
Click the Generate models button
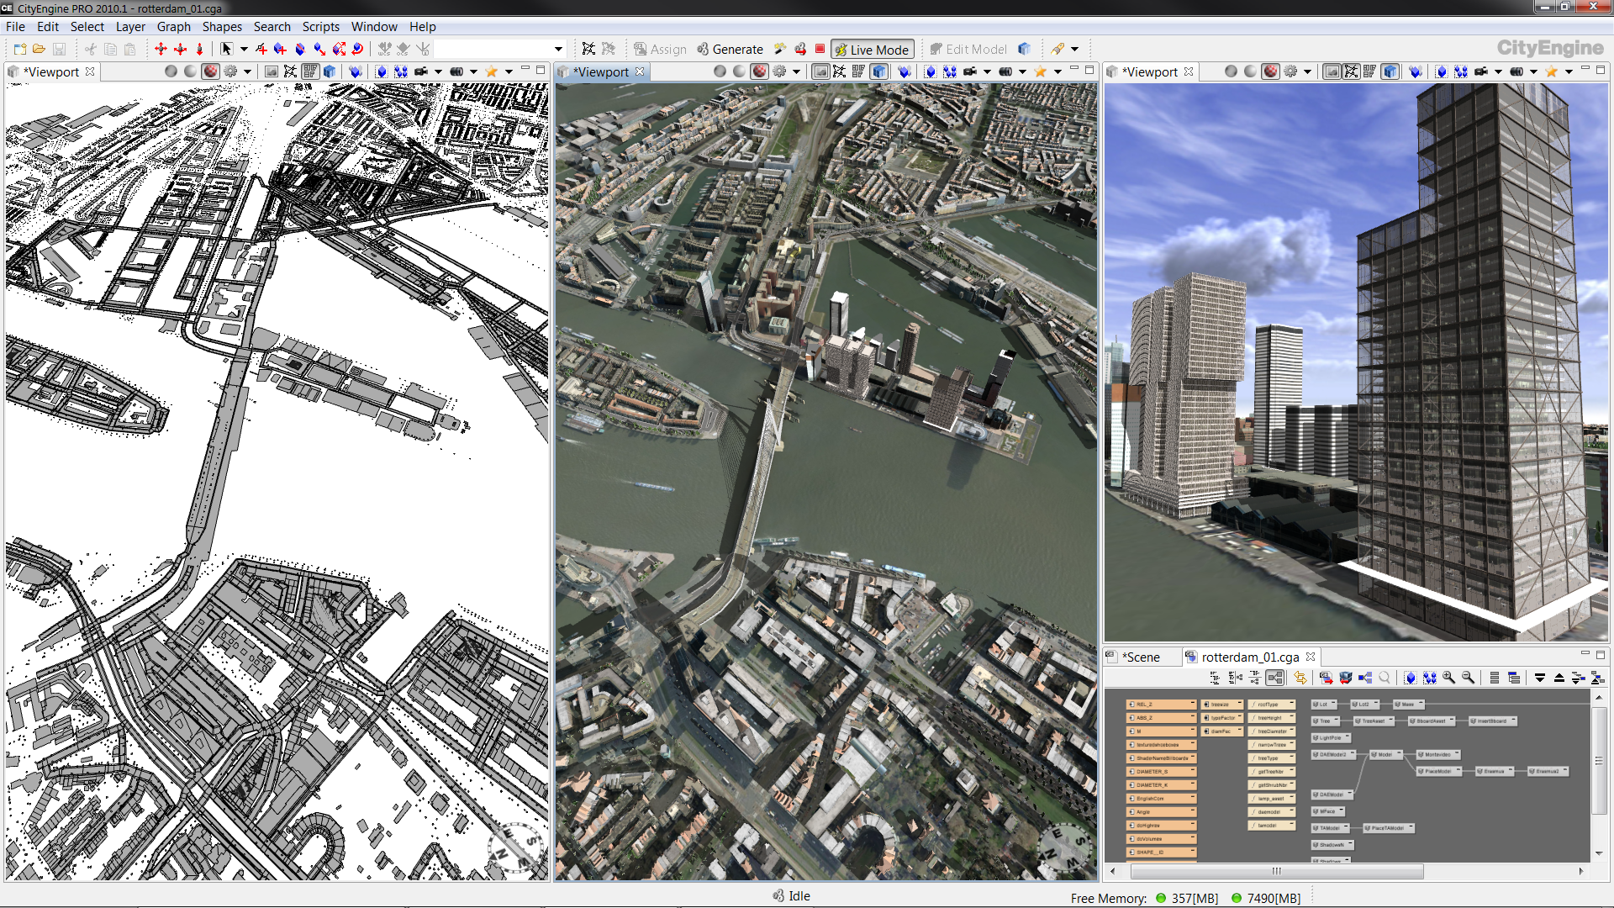point(729,50)
